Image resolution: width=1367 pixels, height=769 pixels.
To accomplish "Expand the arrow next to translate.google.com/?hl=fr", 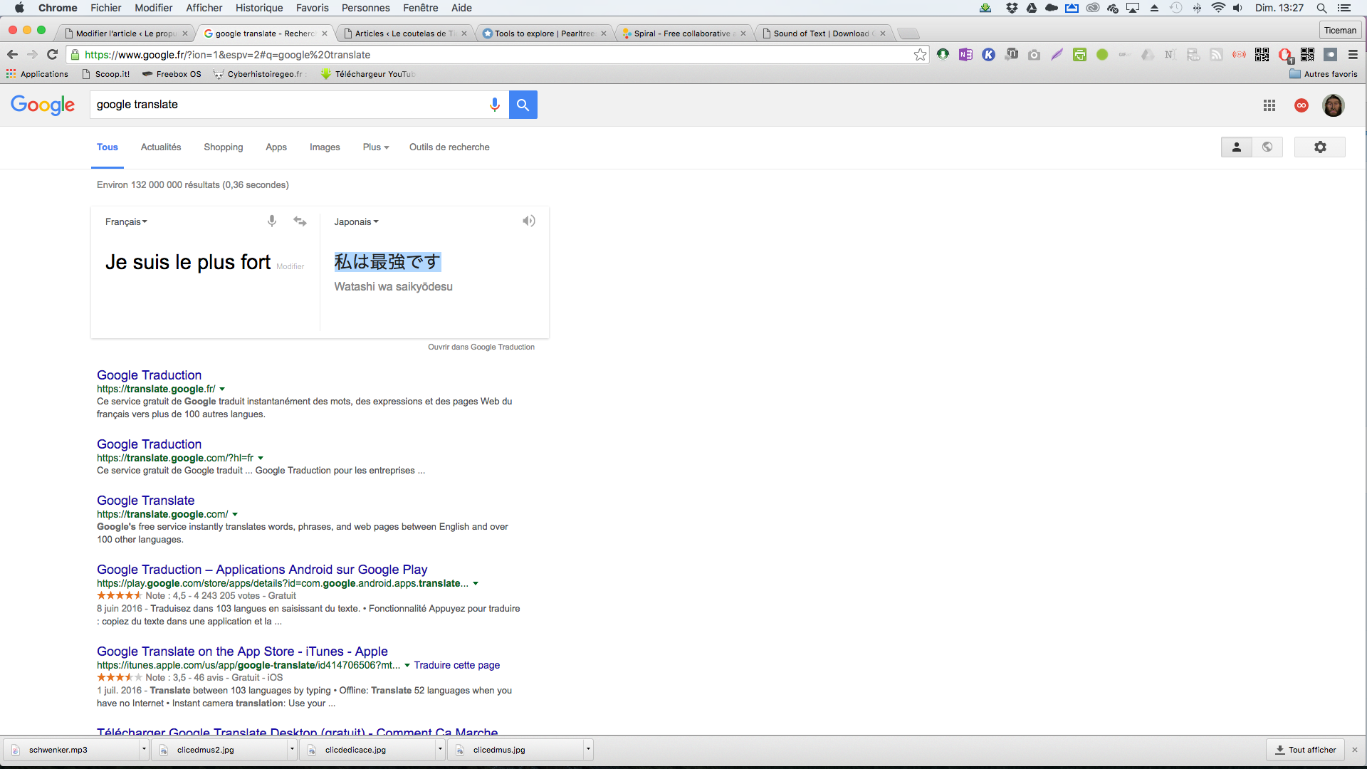I will (x=261, y=459).
